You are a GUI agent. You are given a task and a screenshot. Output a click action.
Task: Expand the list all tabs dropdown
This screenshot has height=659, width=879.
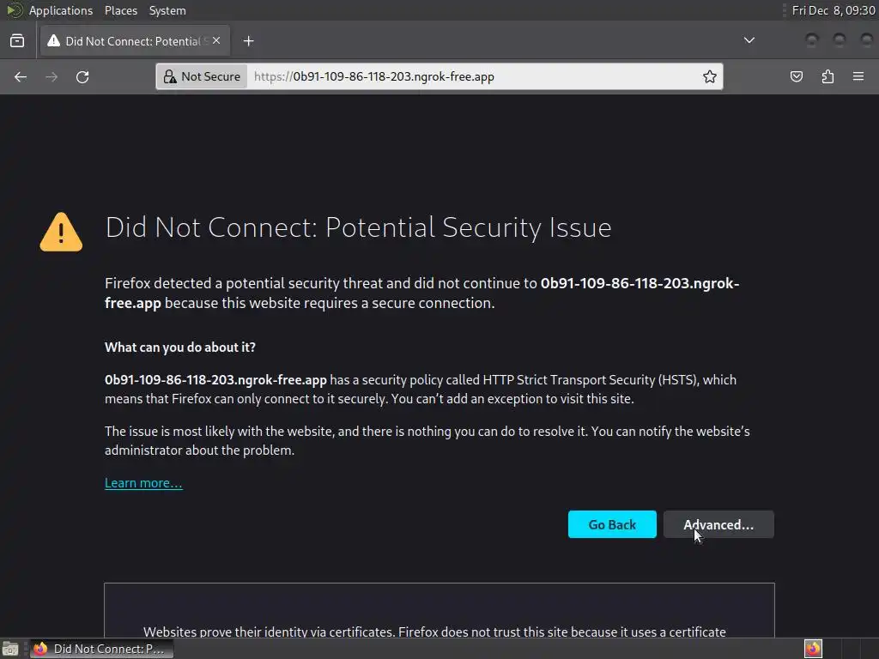click(749, 40)
